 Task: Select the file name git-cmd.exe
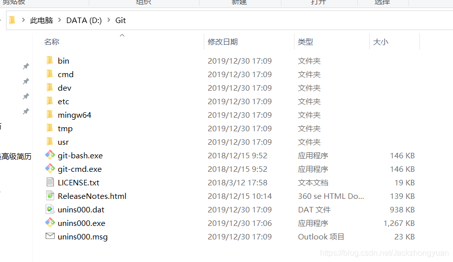(80, 169)
